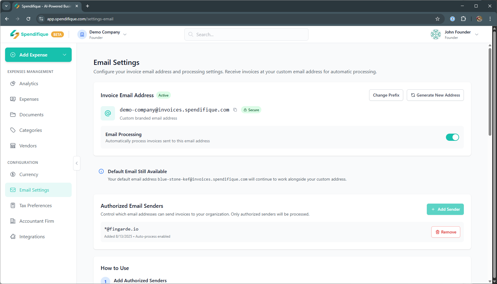Viewport: 497px width, 284px height.
Task: Remove the *@fingarde.io authorized sender
Action: point(446,232)
